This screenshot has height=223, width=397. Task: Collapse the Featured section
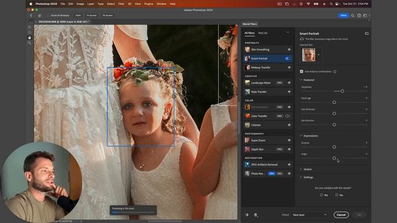(x=301, y=80)
